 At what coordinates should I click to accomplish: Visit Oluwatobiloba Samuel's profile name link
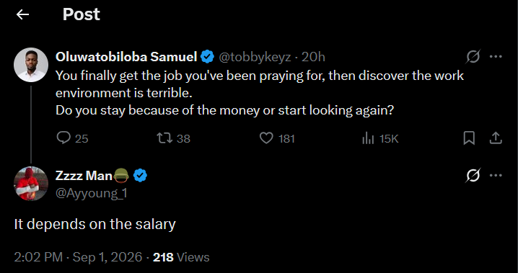coord(126,57)
